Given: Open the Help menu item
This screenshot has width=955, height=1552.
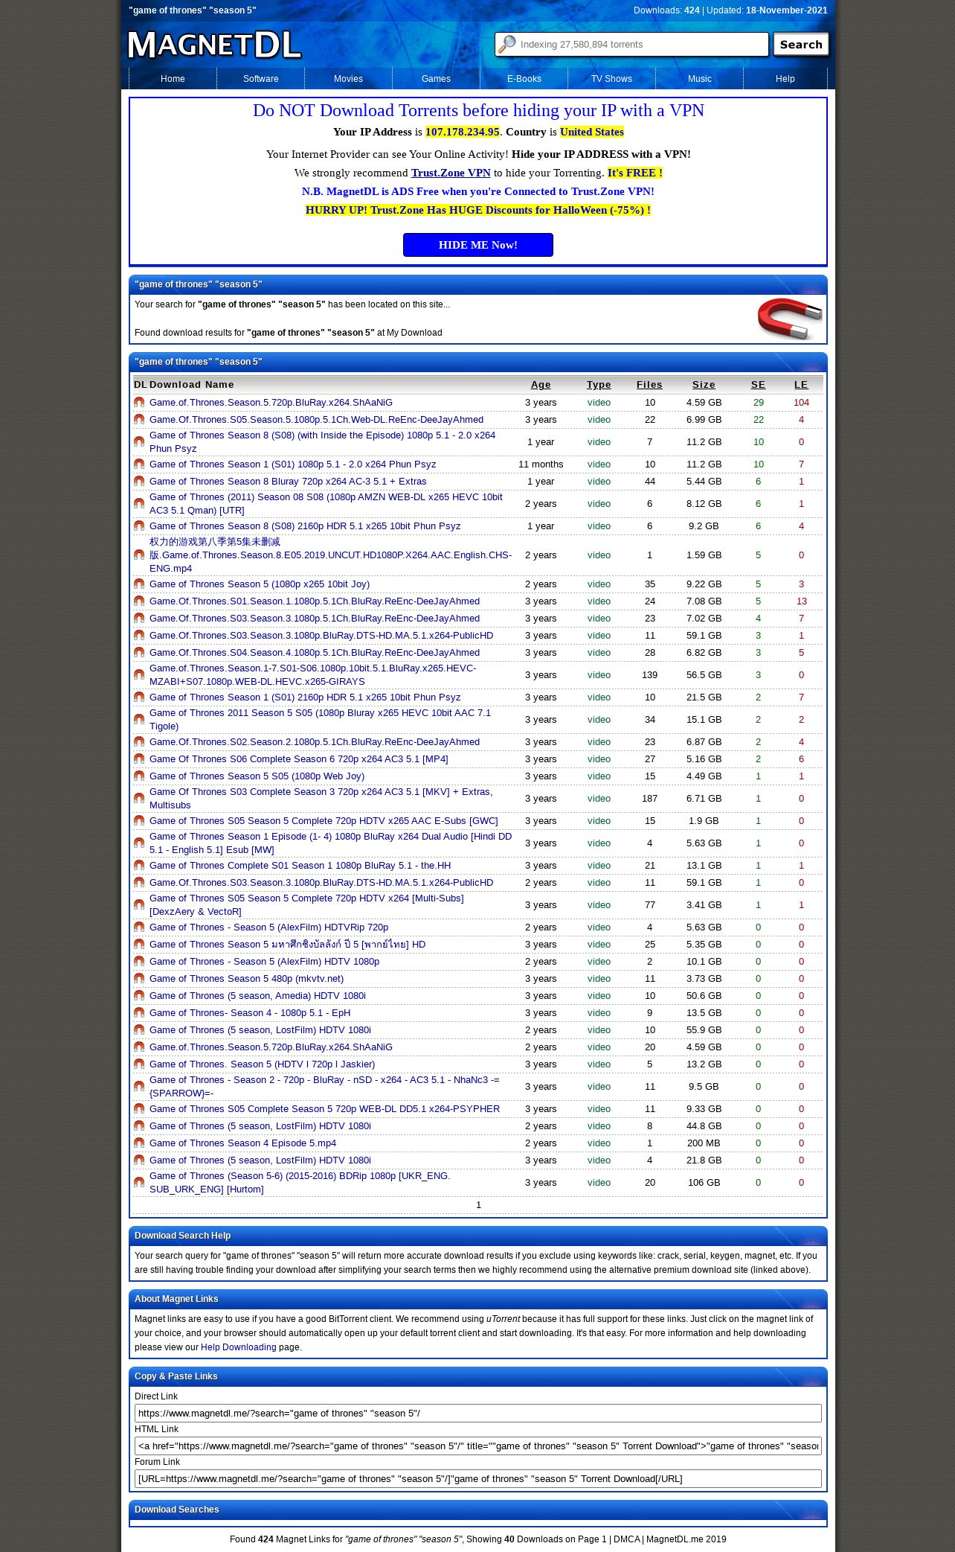Looking at the screenshot, I should click(785, 79).
